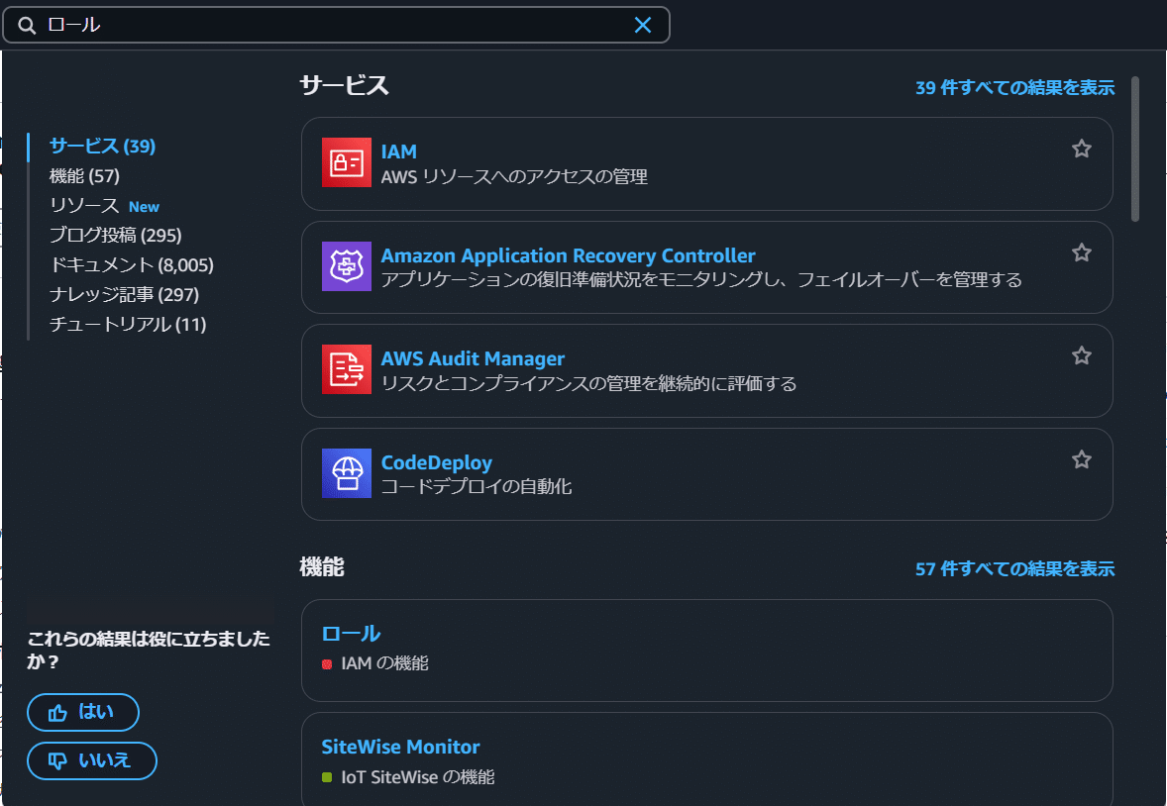Click IAM description AWS リソースへのアクセスの管理
This screenshot has height=806, width=1167.
click(514, 177)
